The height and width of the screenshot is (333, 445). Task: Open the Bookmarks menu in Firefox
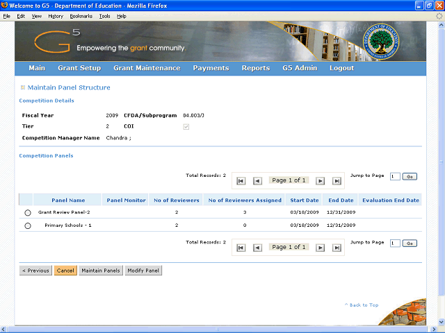click(81, 15)
